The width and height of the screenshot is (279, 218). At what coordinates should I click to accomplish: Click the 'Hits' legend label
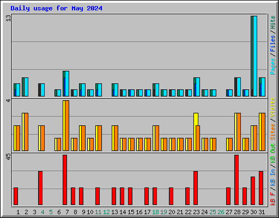point(273,22)
